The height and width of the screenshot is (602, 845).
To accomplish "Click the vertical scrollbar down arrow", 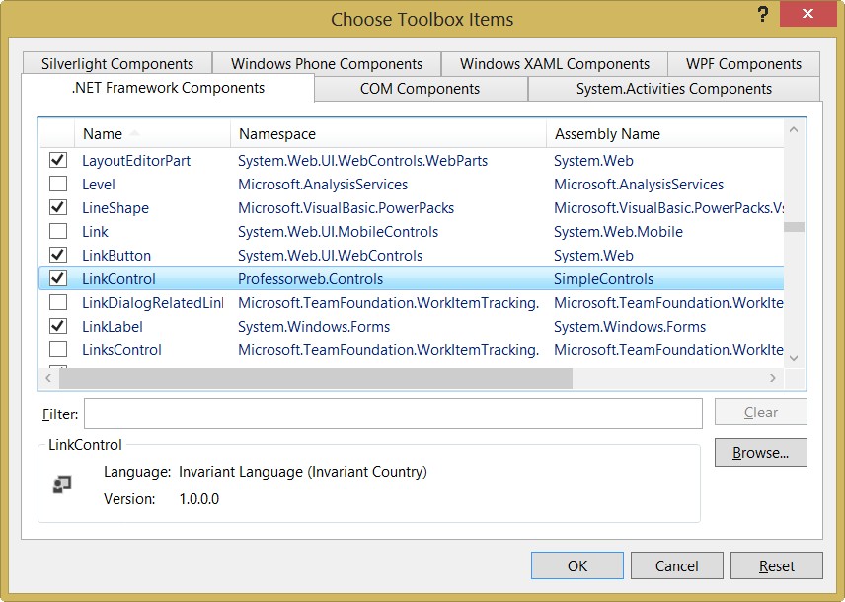I will click(x=794, y=358).
